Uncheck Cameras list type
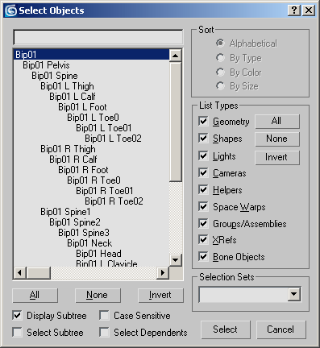Image resolution: width=320 pixels, height=348 pixels. (x=204, y=173)
